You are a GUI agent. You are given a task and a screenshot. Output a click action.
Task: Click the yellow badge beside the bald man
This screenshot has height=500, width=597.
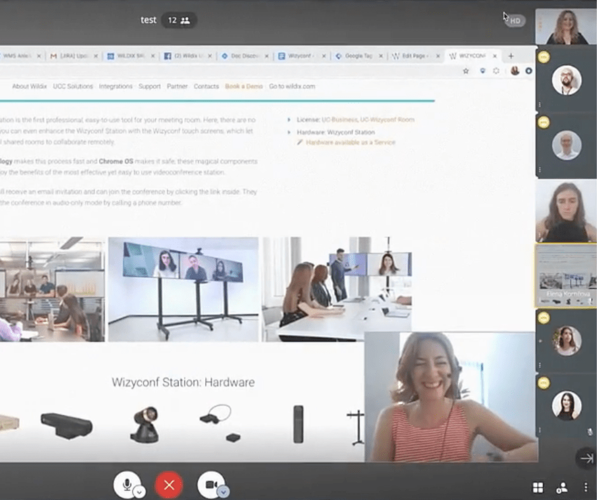pos(544,122)
